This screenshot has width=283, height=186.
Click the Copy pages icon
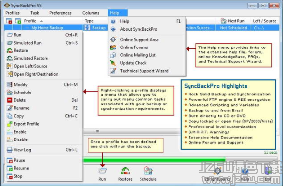(10, 116)
